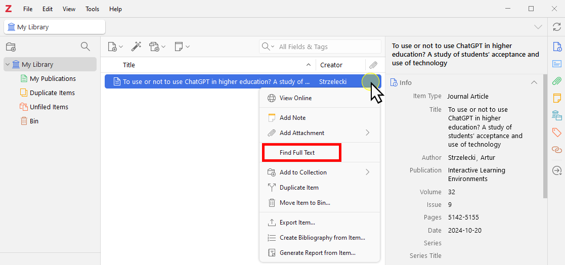
Task: Select the Duplicate Items folder
Action: (x=52, y=93)
